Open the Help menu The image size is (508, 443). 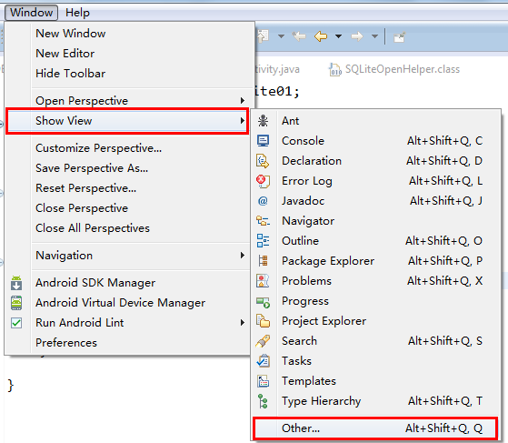(x=77, y=13)
